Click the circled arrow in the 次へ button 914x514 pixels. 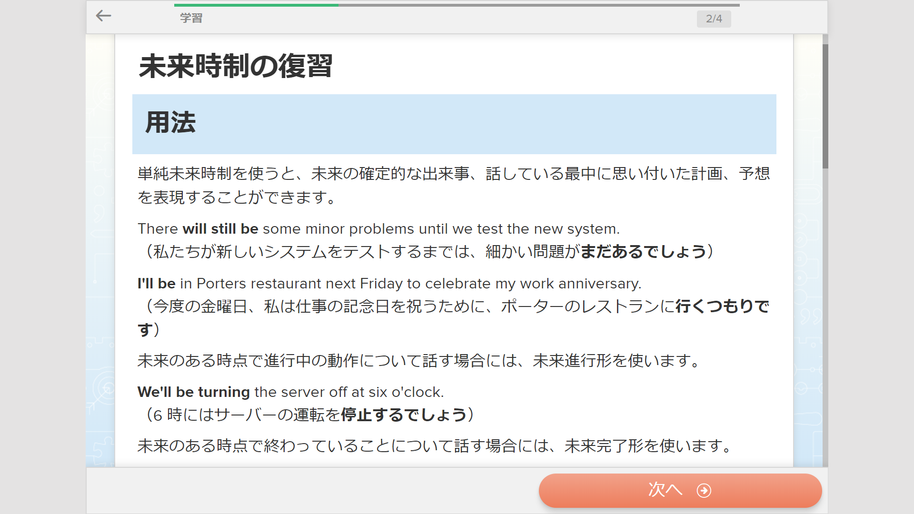(704, 490)
